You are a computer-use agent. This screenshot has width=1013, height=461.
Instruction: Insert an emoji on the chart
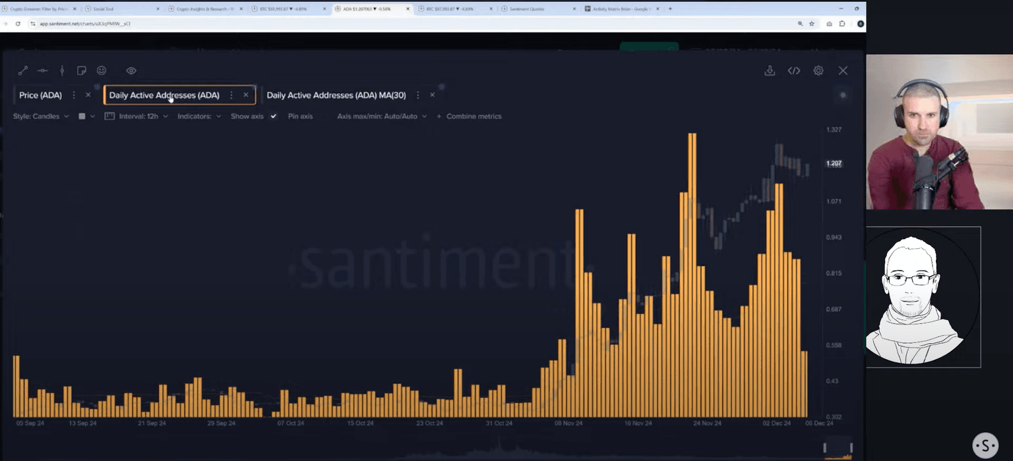coord(102,70)
